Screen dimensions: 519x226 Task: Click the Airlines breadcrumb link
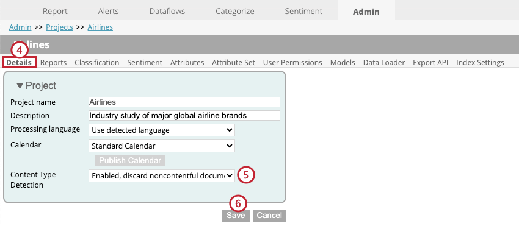click(100, 27)
